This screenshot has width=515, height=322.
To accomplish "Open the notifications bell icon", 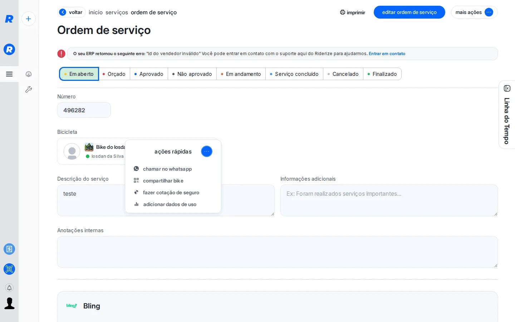I will pos(9,288).
